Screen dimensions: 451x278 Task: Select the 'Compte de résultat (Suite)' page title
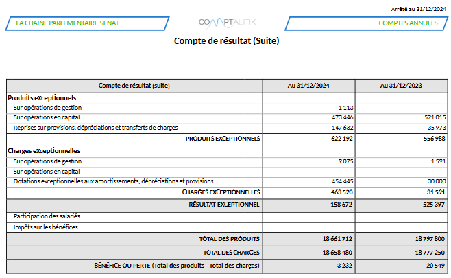[226, 40]
